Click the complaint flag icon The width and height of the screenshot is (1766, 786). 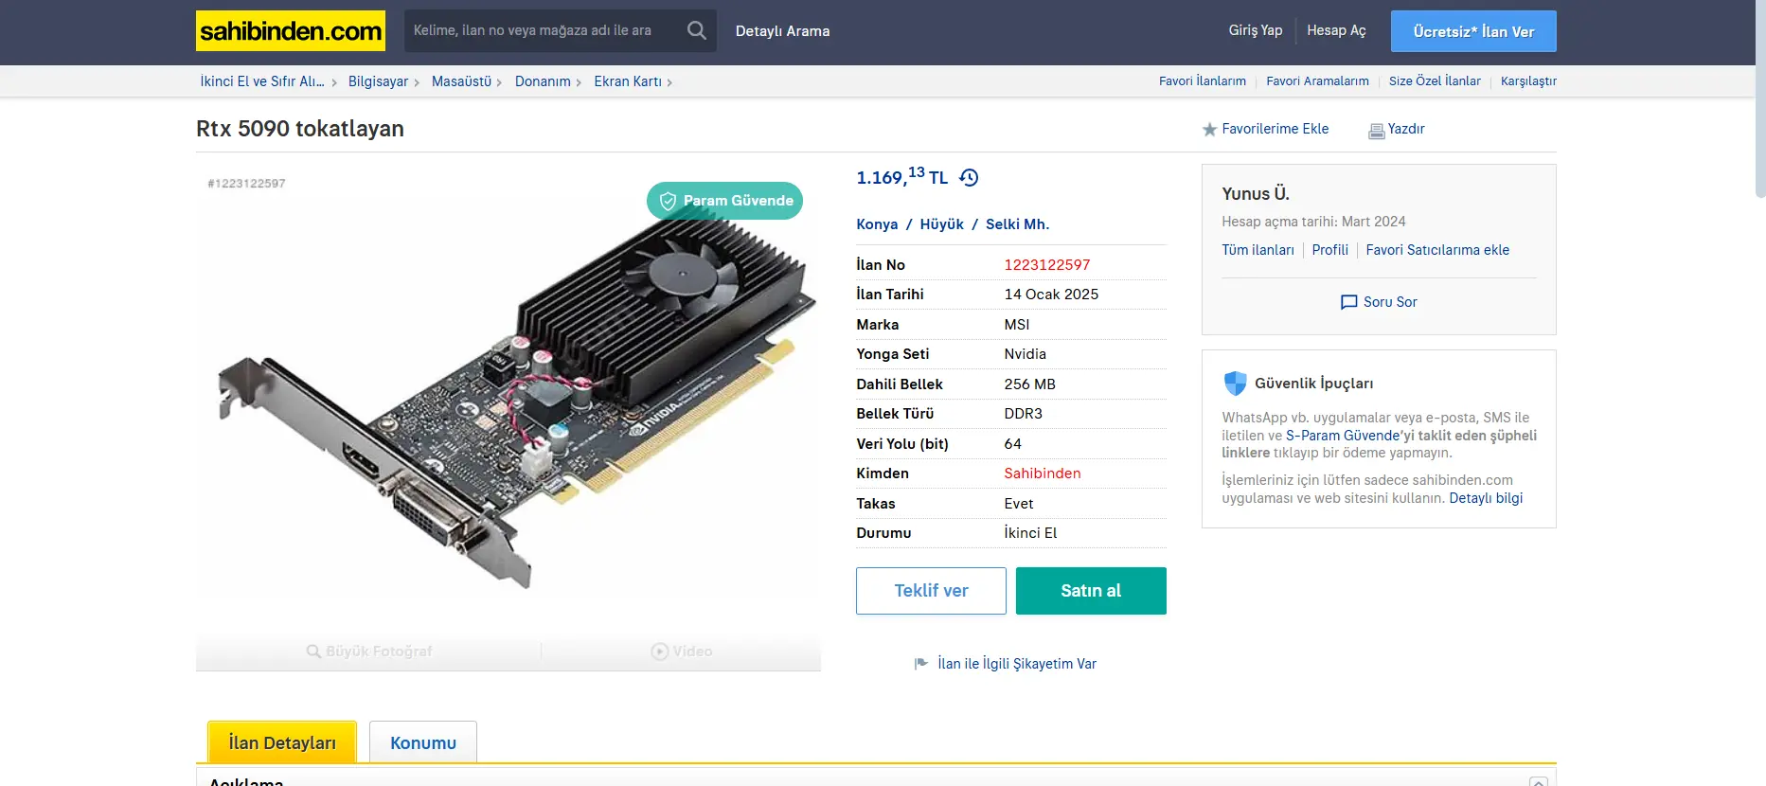coord(921,664)
